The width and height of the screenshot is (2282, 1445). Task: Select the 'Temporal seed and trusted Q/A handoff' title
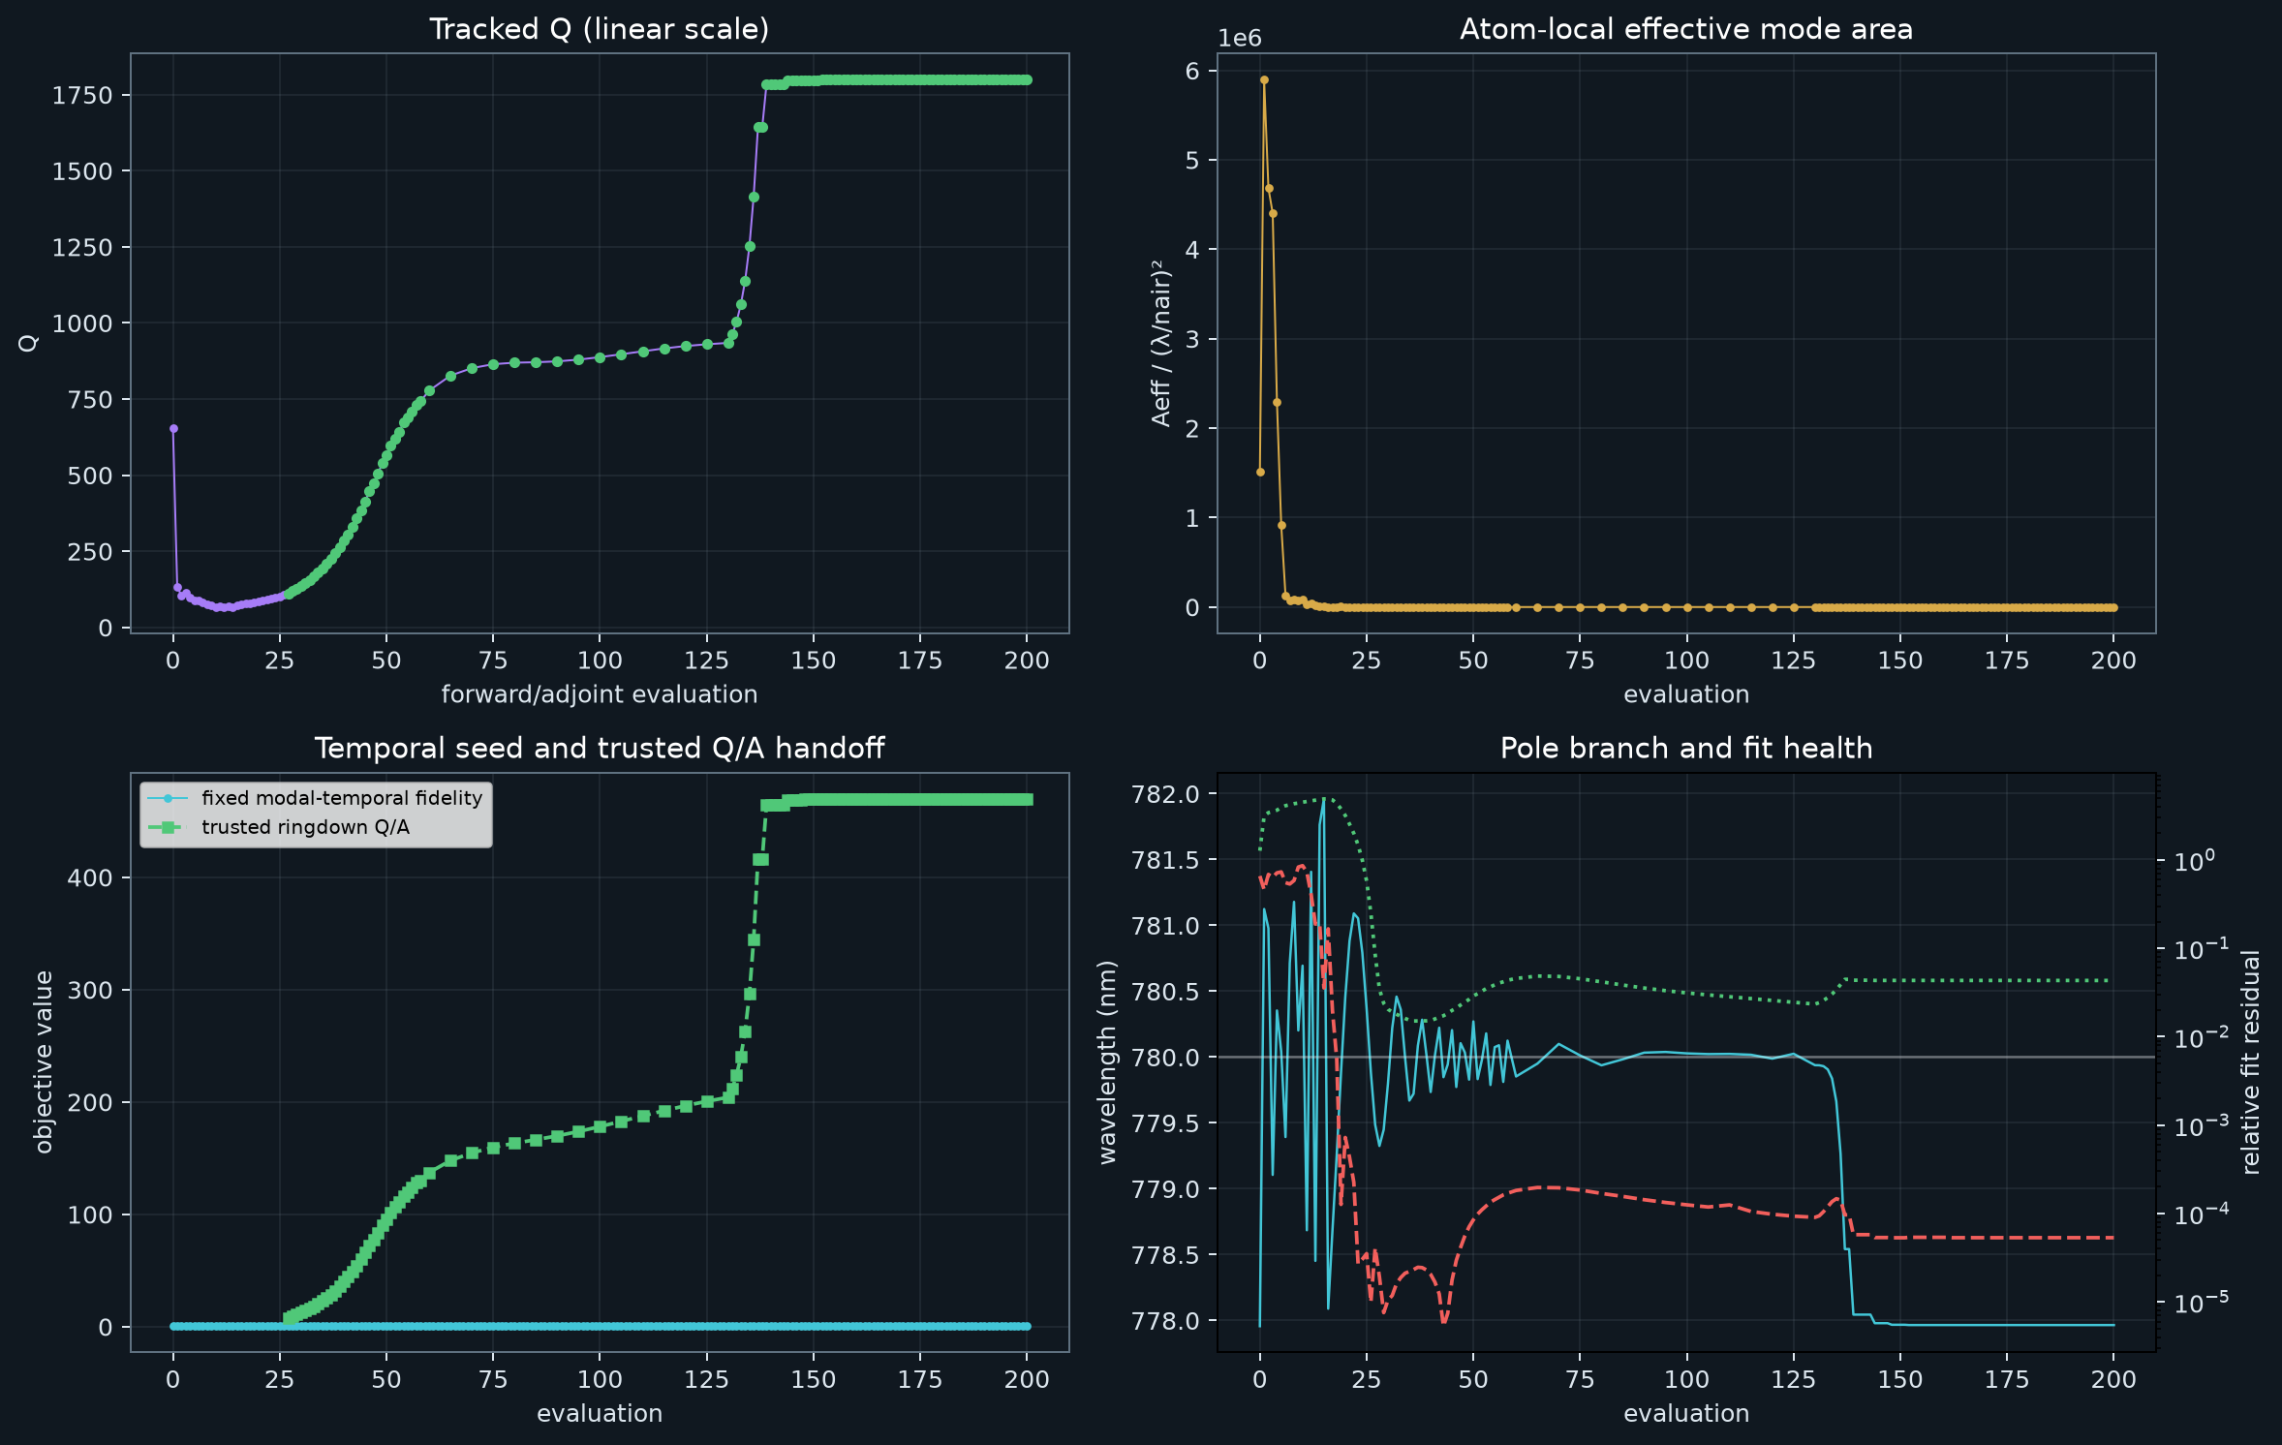click(599, 748)
